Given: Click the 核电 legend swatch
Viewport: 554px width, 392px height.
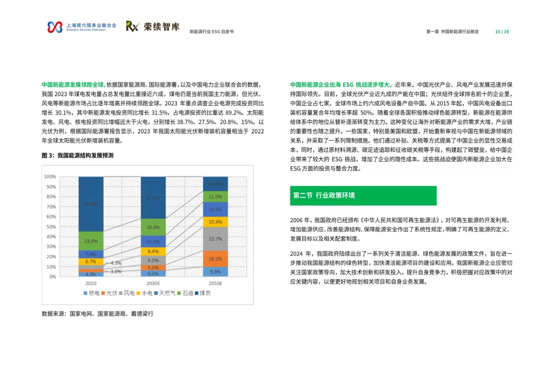Looking at the screenshot, I should (x=85, y=293).
